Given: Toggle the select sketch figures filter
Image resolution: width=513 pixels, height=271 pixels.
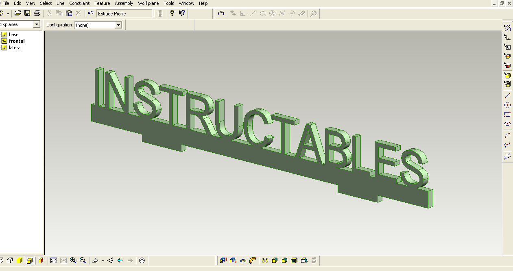Looking at the screenshot, I should (507, 28).
